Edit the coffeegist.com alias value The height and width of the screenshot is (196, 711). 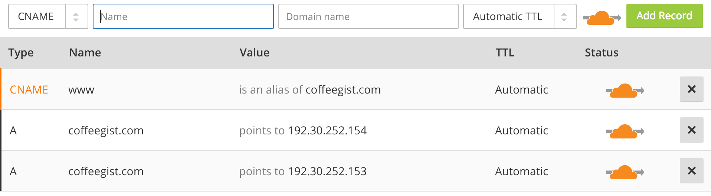[343, 89]
